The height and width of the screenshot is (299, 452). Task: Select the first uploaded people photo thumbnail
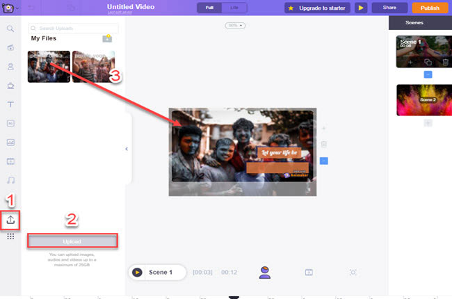point(49,67)
